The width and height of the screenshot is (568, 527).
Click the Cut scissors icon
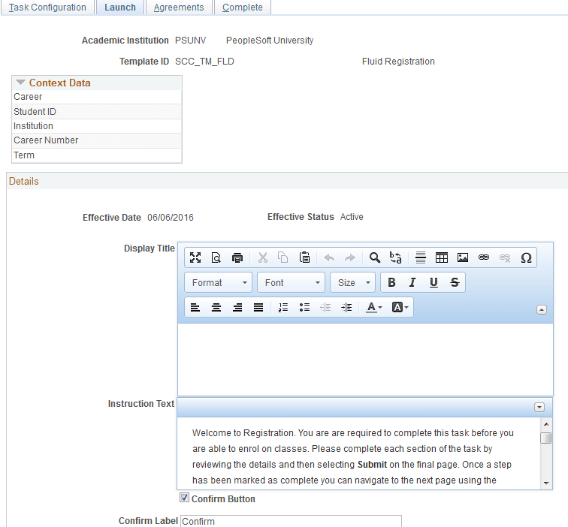tap(263, 257)
